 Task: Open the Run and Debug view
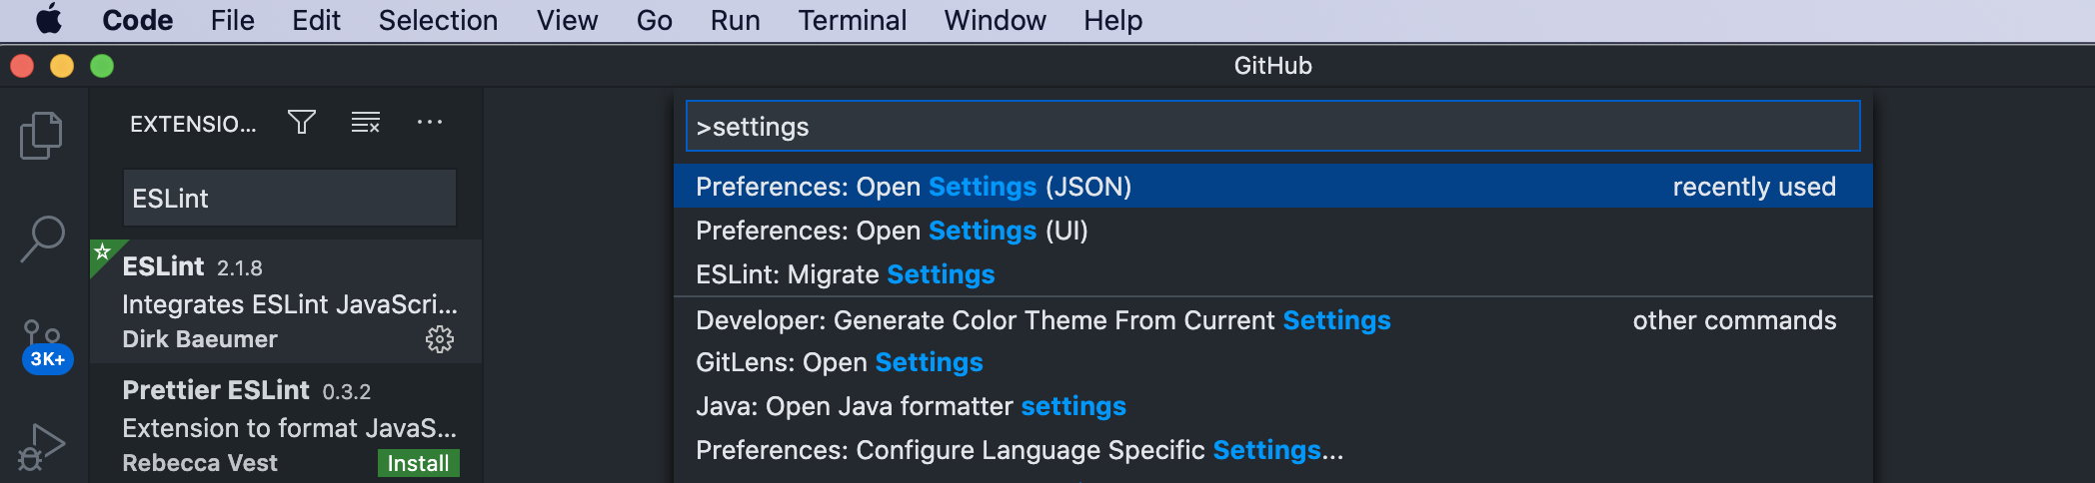tap(42, 448)
